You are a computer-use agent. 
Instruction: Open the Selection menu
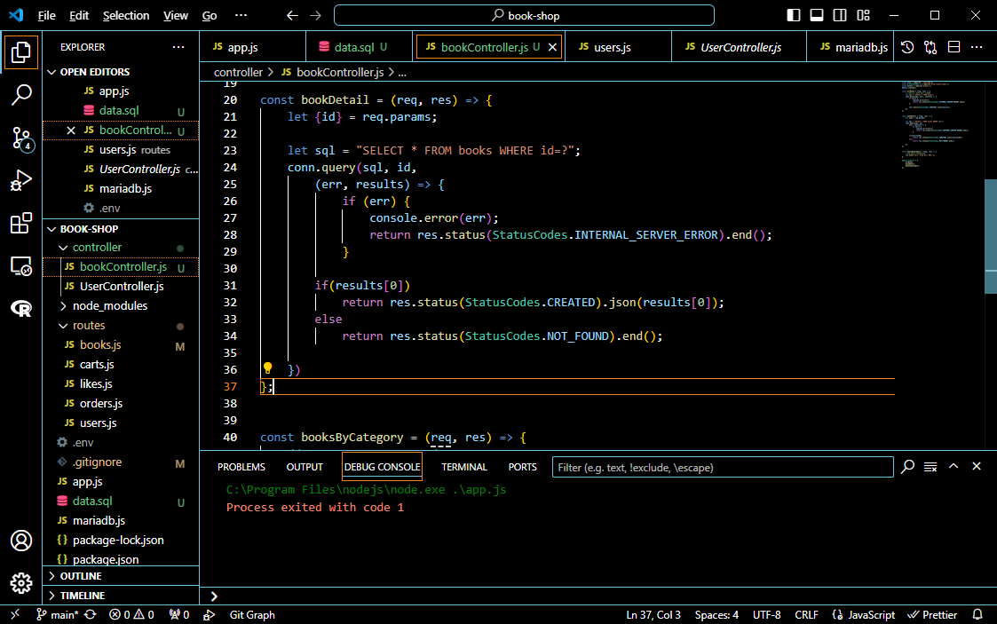point(126,15)
